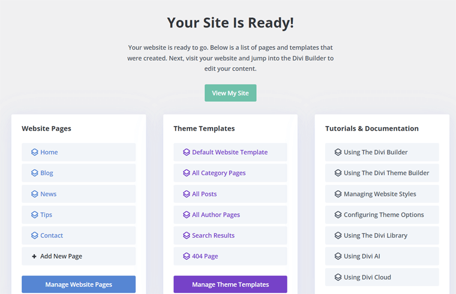Open the 404 Page template
This screenshot has height=294, width=456.
point(230,256)
